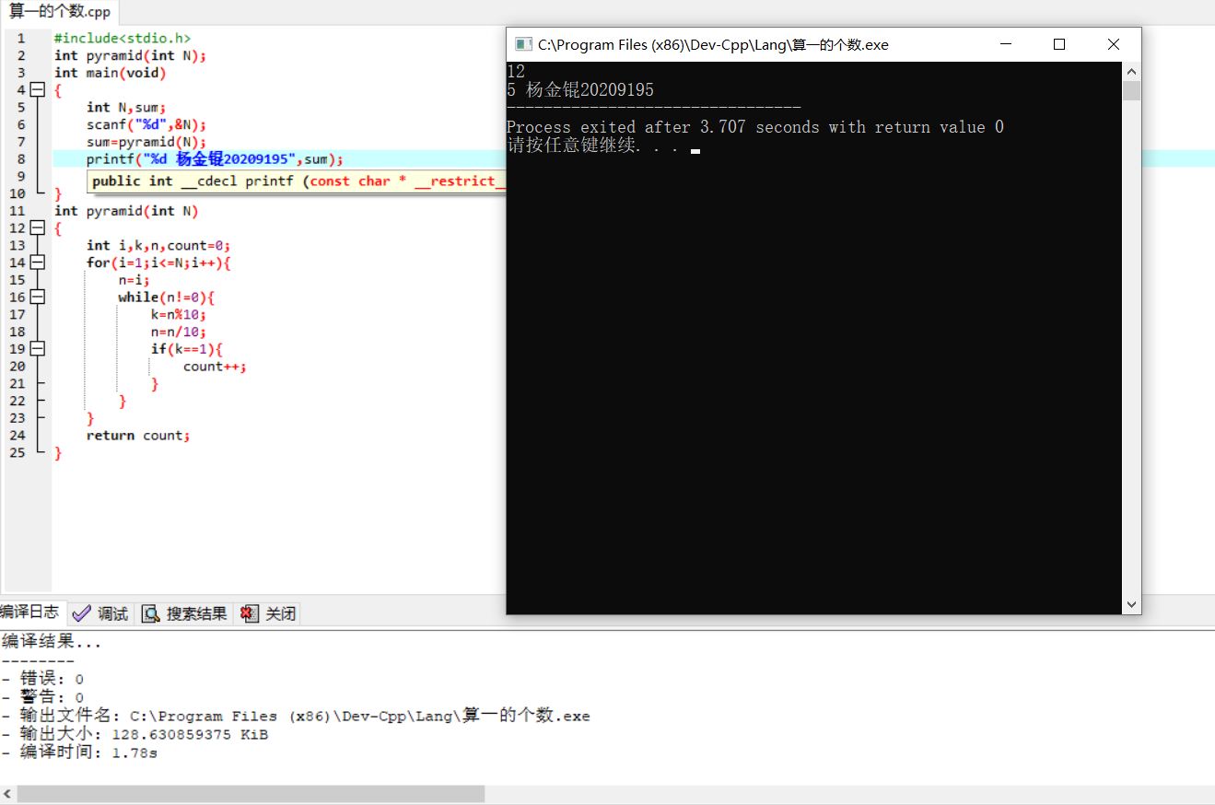1215x805 pixels.
Task: Fold the for loop at line 14
Action: tap(37, 262)
